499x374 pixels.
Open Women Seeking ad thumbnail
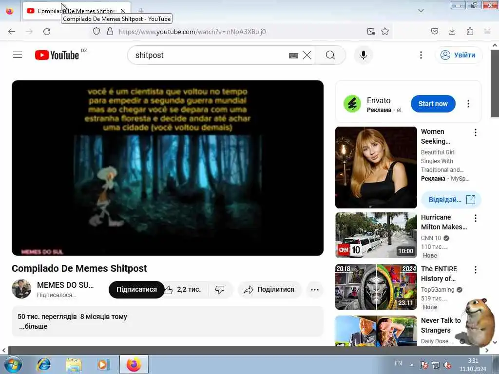pyautogui.click(x=376, y=168)
